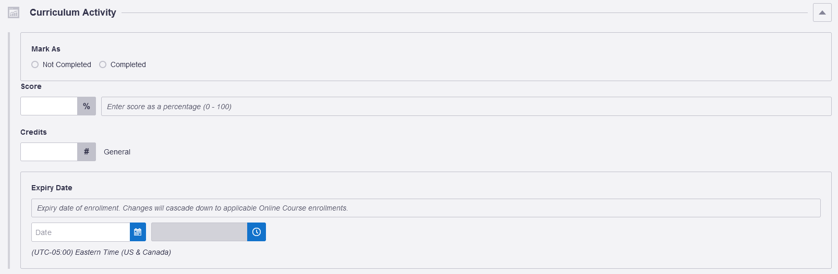Viewport: 838px width, 274px height.
Task: Click the expiry Date input field
Action: click(80, 232)
